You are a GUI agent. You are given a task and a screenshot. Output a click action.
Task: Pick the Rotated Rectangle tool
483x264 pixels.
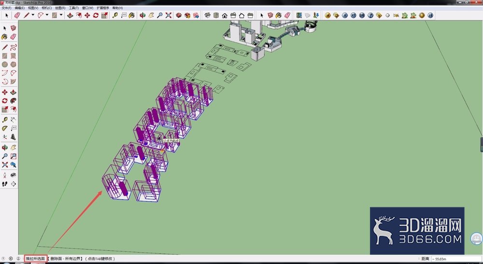[13, 56]
